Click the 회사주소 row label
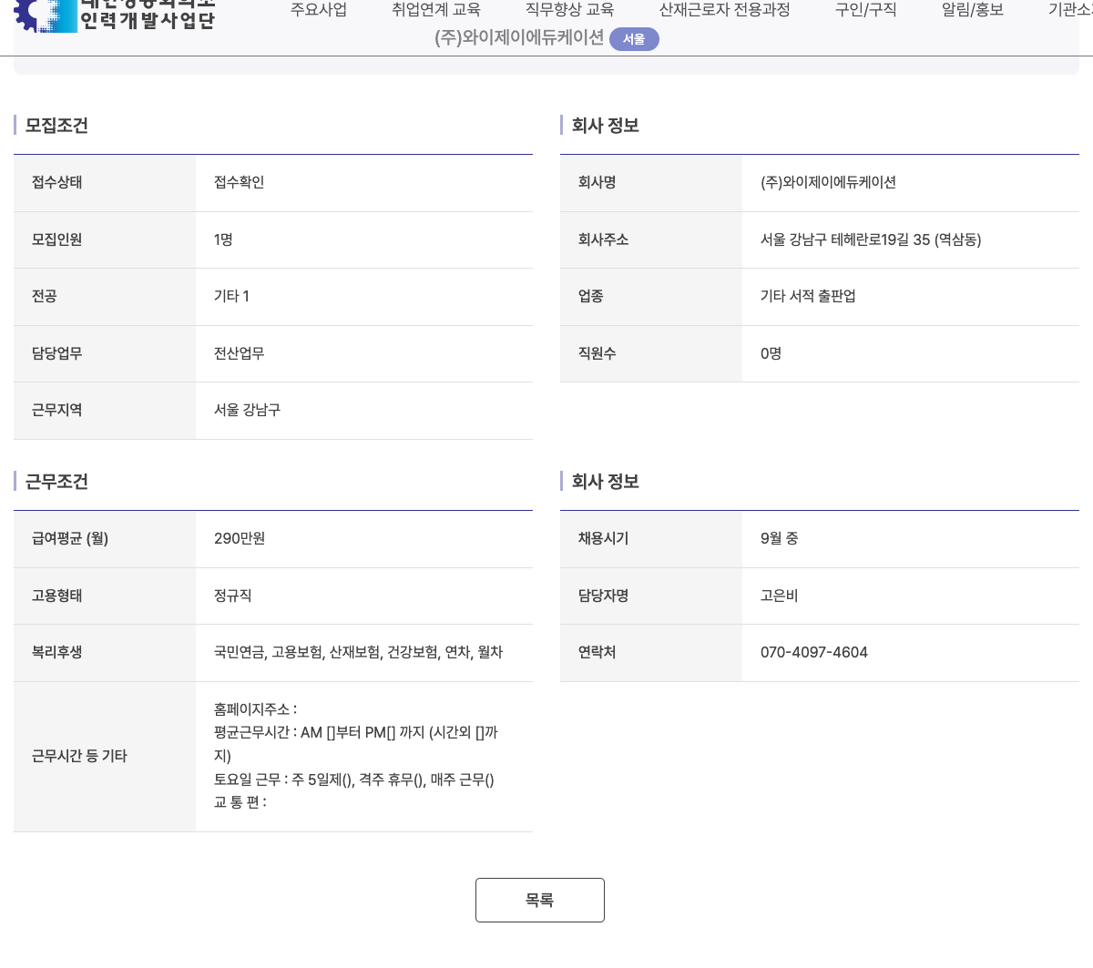This screenshot has height=968, width=1093. [x=604, y=239]
